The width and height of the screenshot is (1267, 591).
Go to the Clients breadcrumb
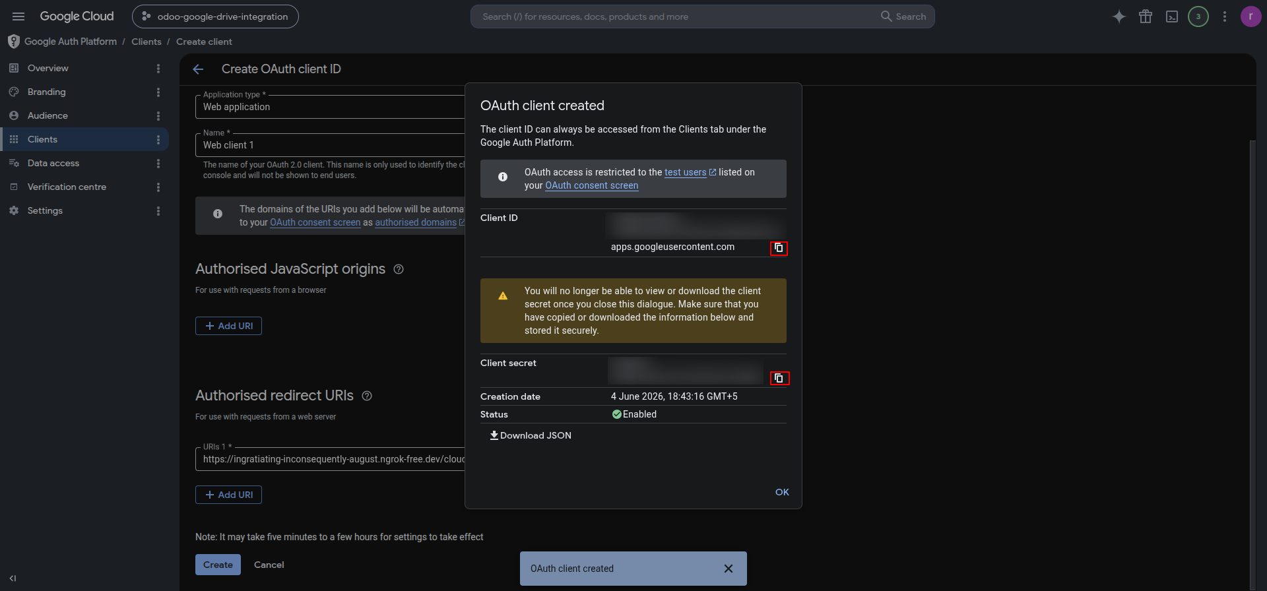[146, 42]
